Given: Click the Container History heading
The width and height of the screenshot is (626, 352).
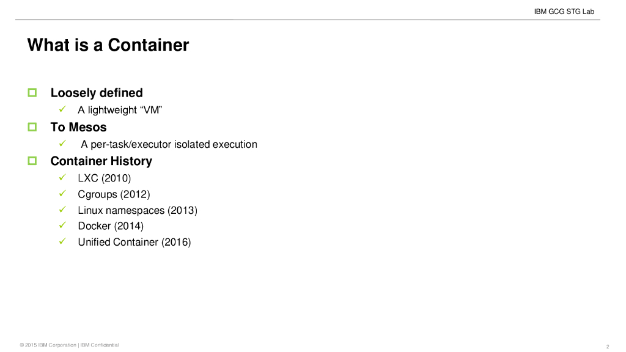Looking at the screenshot, I should (x=101, y=161).
